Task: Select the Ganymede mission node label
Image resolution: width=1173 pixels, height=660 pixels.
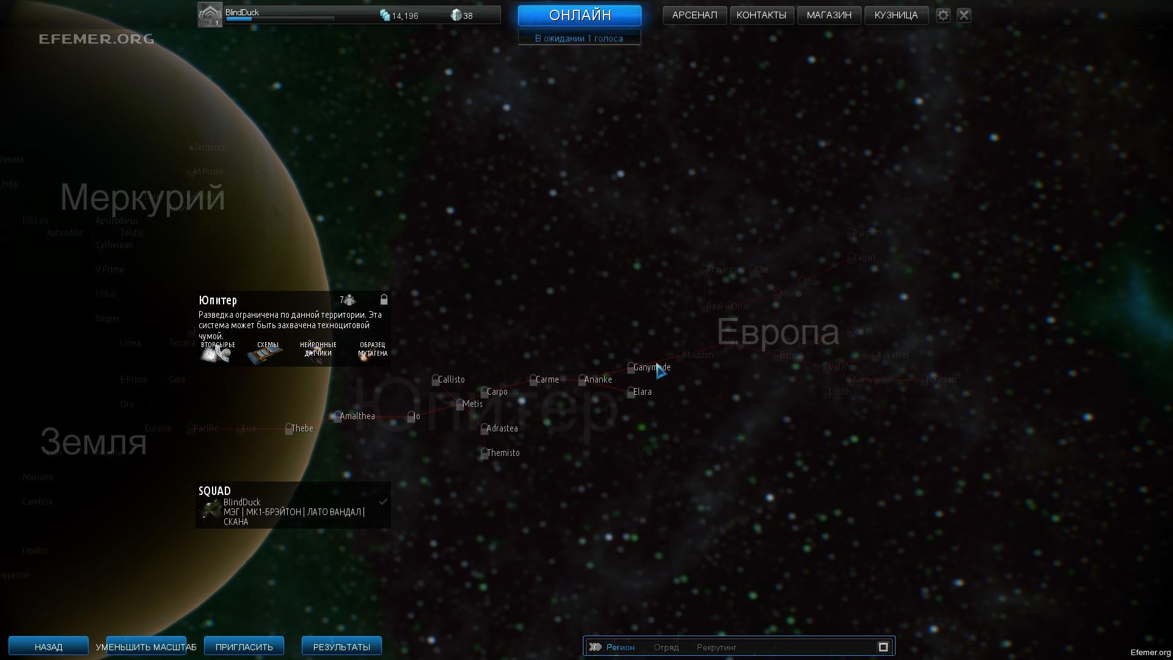Action: pos(652,367)
